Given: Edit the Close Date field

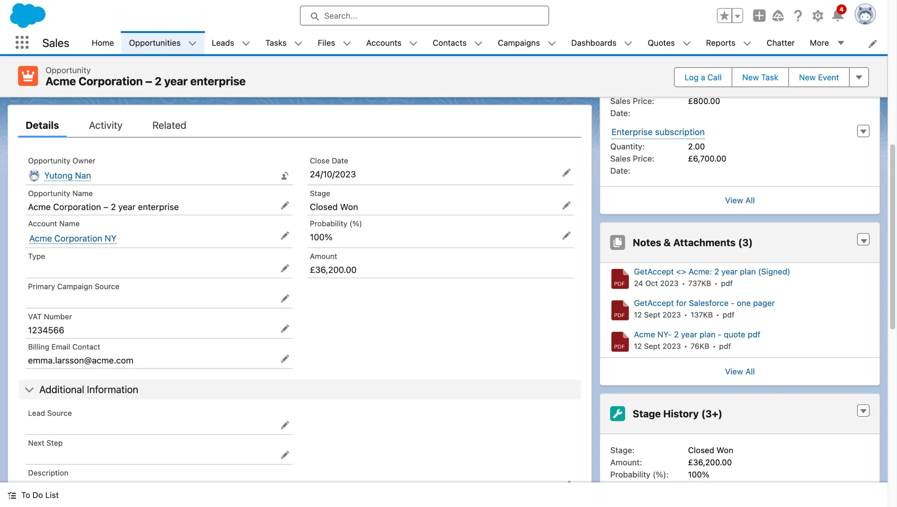Looking at the screenshot, I should click(567, 174).
